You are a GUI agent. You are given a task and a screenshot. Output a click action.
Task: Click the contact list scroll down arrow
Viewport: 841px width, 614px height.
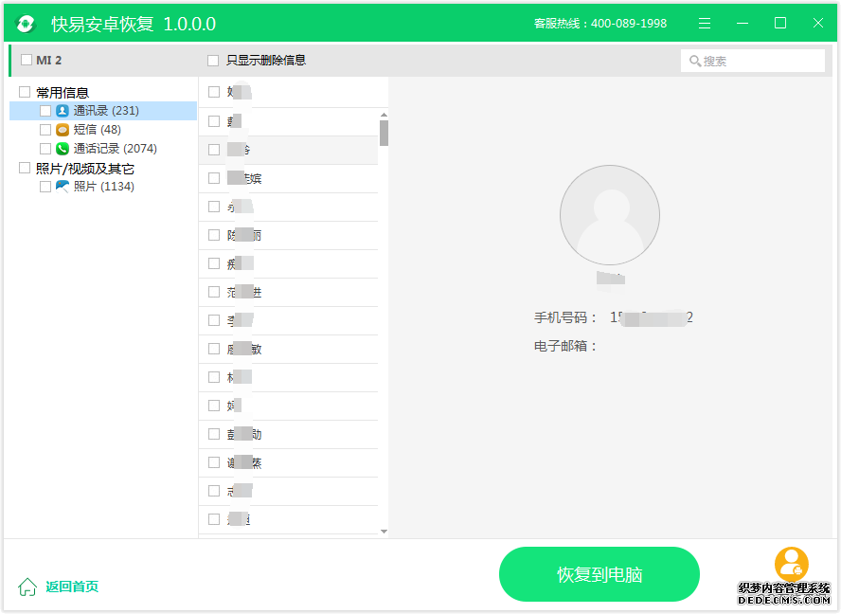384,532
